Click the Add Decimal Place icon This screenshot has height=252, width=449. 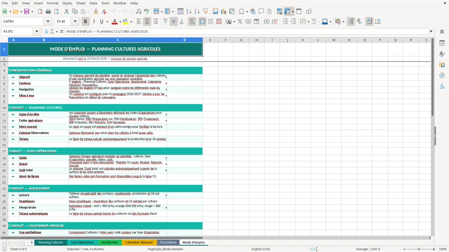tap(266, 22)
